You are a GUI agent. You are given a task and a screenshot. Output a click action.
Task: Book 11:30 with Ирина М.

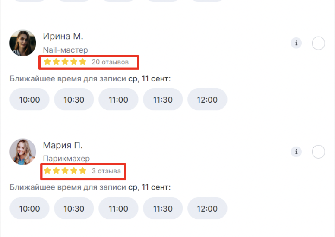[163, 100]
